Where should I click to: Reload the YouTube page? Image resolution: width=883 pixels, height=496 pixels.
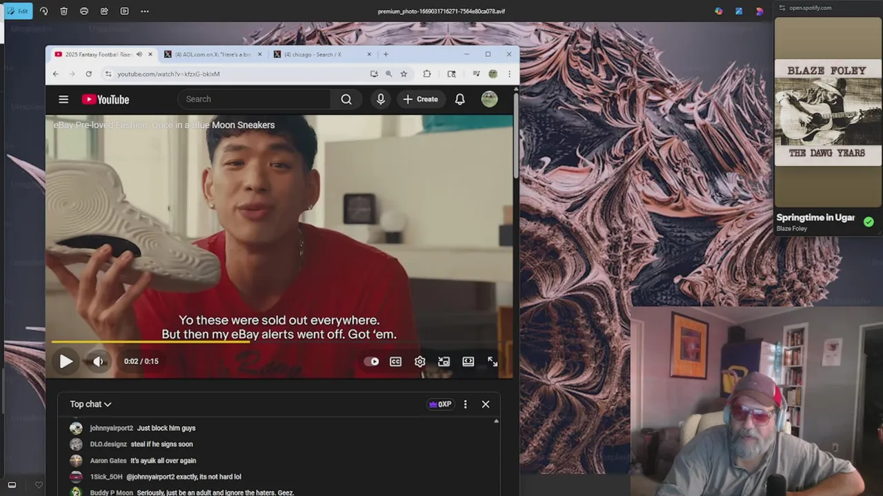click(88, 74)
